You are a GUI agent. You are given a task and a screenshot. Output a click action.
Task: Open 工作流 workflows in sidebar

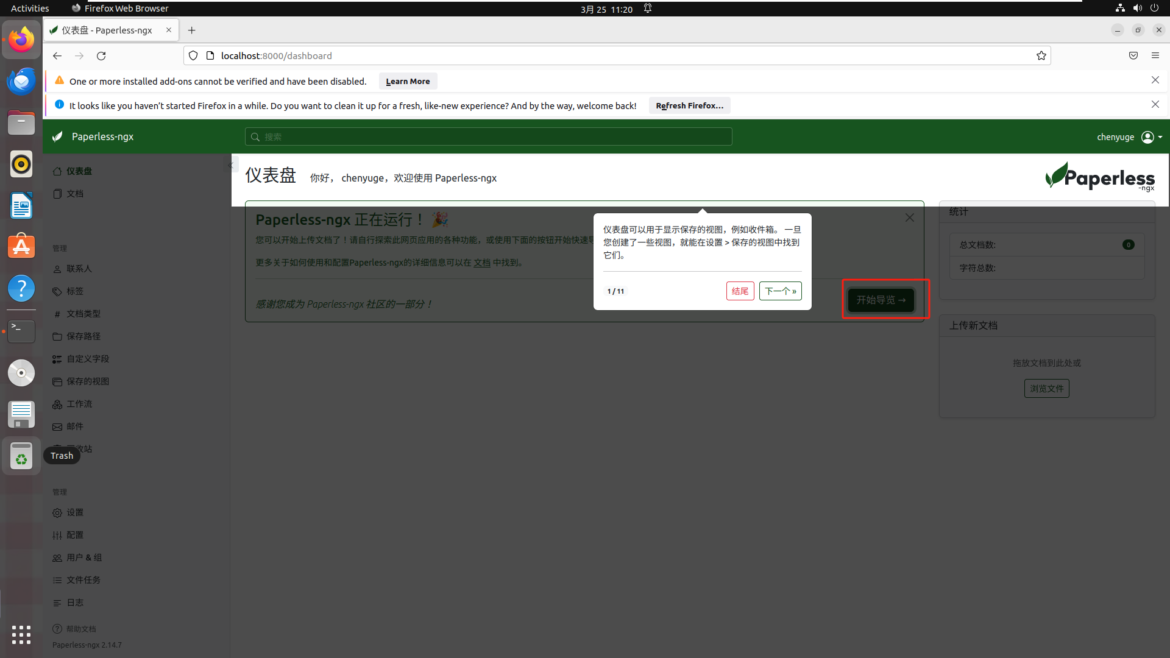[x=79, y=404]
